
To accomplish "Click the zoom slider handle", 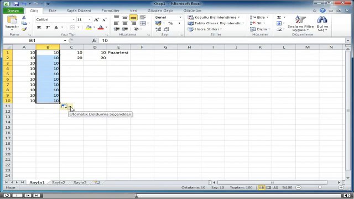I will [320, 187].
